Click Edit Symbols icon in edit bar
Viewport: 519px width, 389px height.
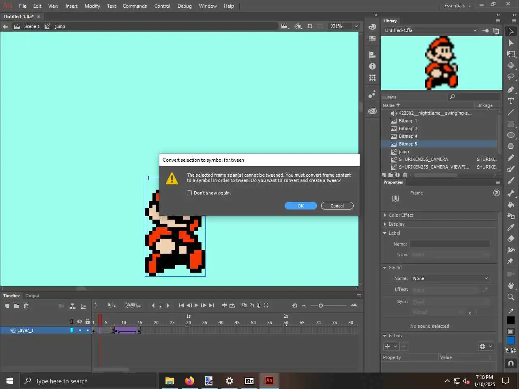click(x=298, y=26)
